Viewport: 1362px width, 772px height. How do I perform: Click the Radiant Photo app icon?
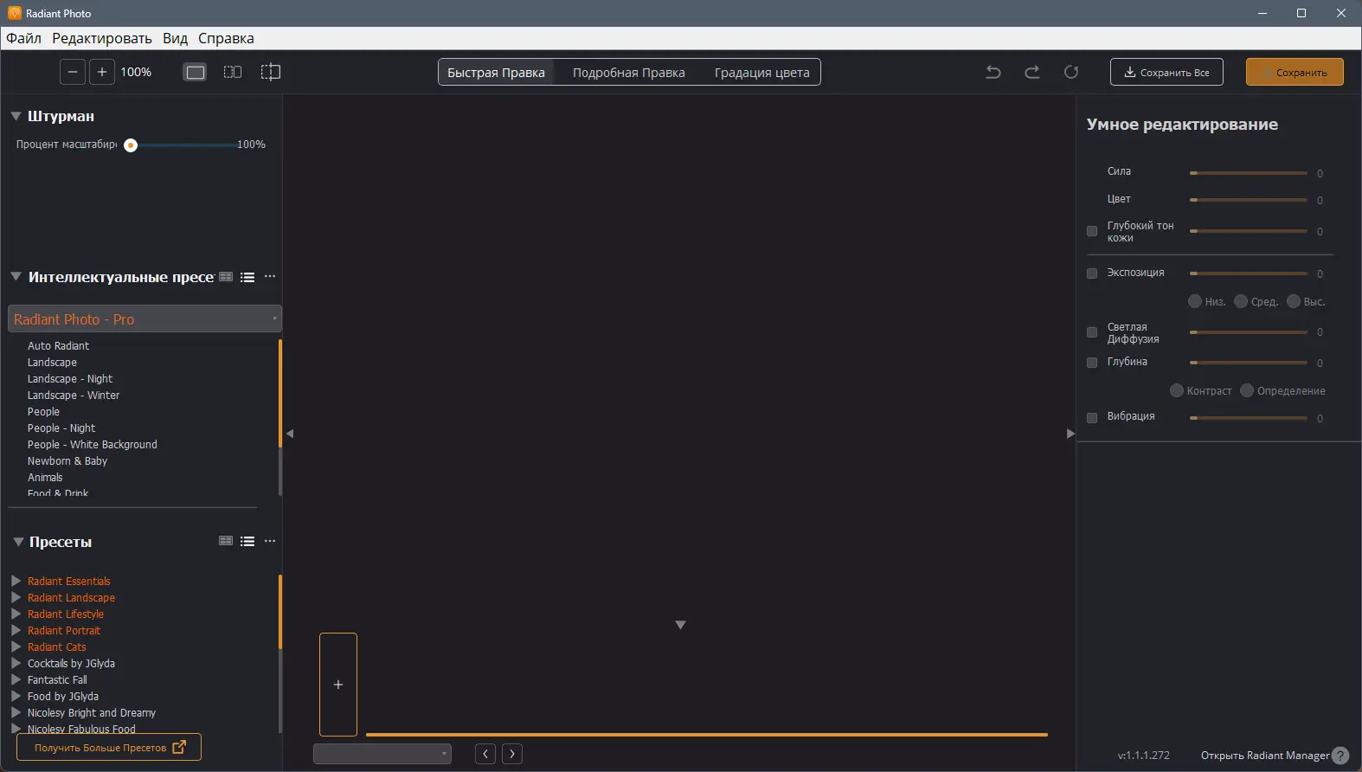pos(14,13)
